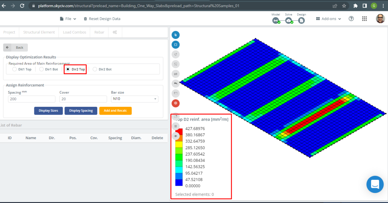388x203 pixels.
Task: Open the Bar size dropdown
Action: pos(135,99)
